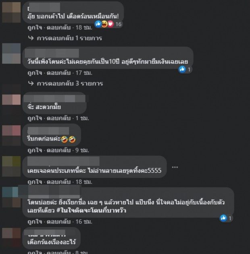Click ตอบกลับ under รีบกดก่อนค่ะ comment
Viewport: 250px width, 254px height.
click(58, 150)
